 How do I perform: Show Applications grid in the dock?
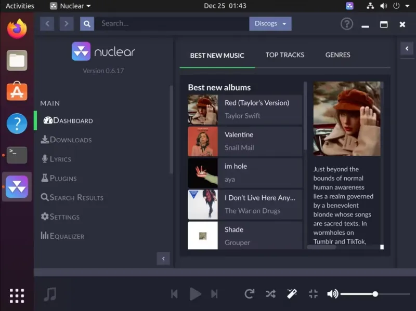coord(17,296)
